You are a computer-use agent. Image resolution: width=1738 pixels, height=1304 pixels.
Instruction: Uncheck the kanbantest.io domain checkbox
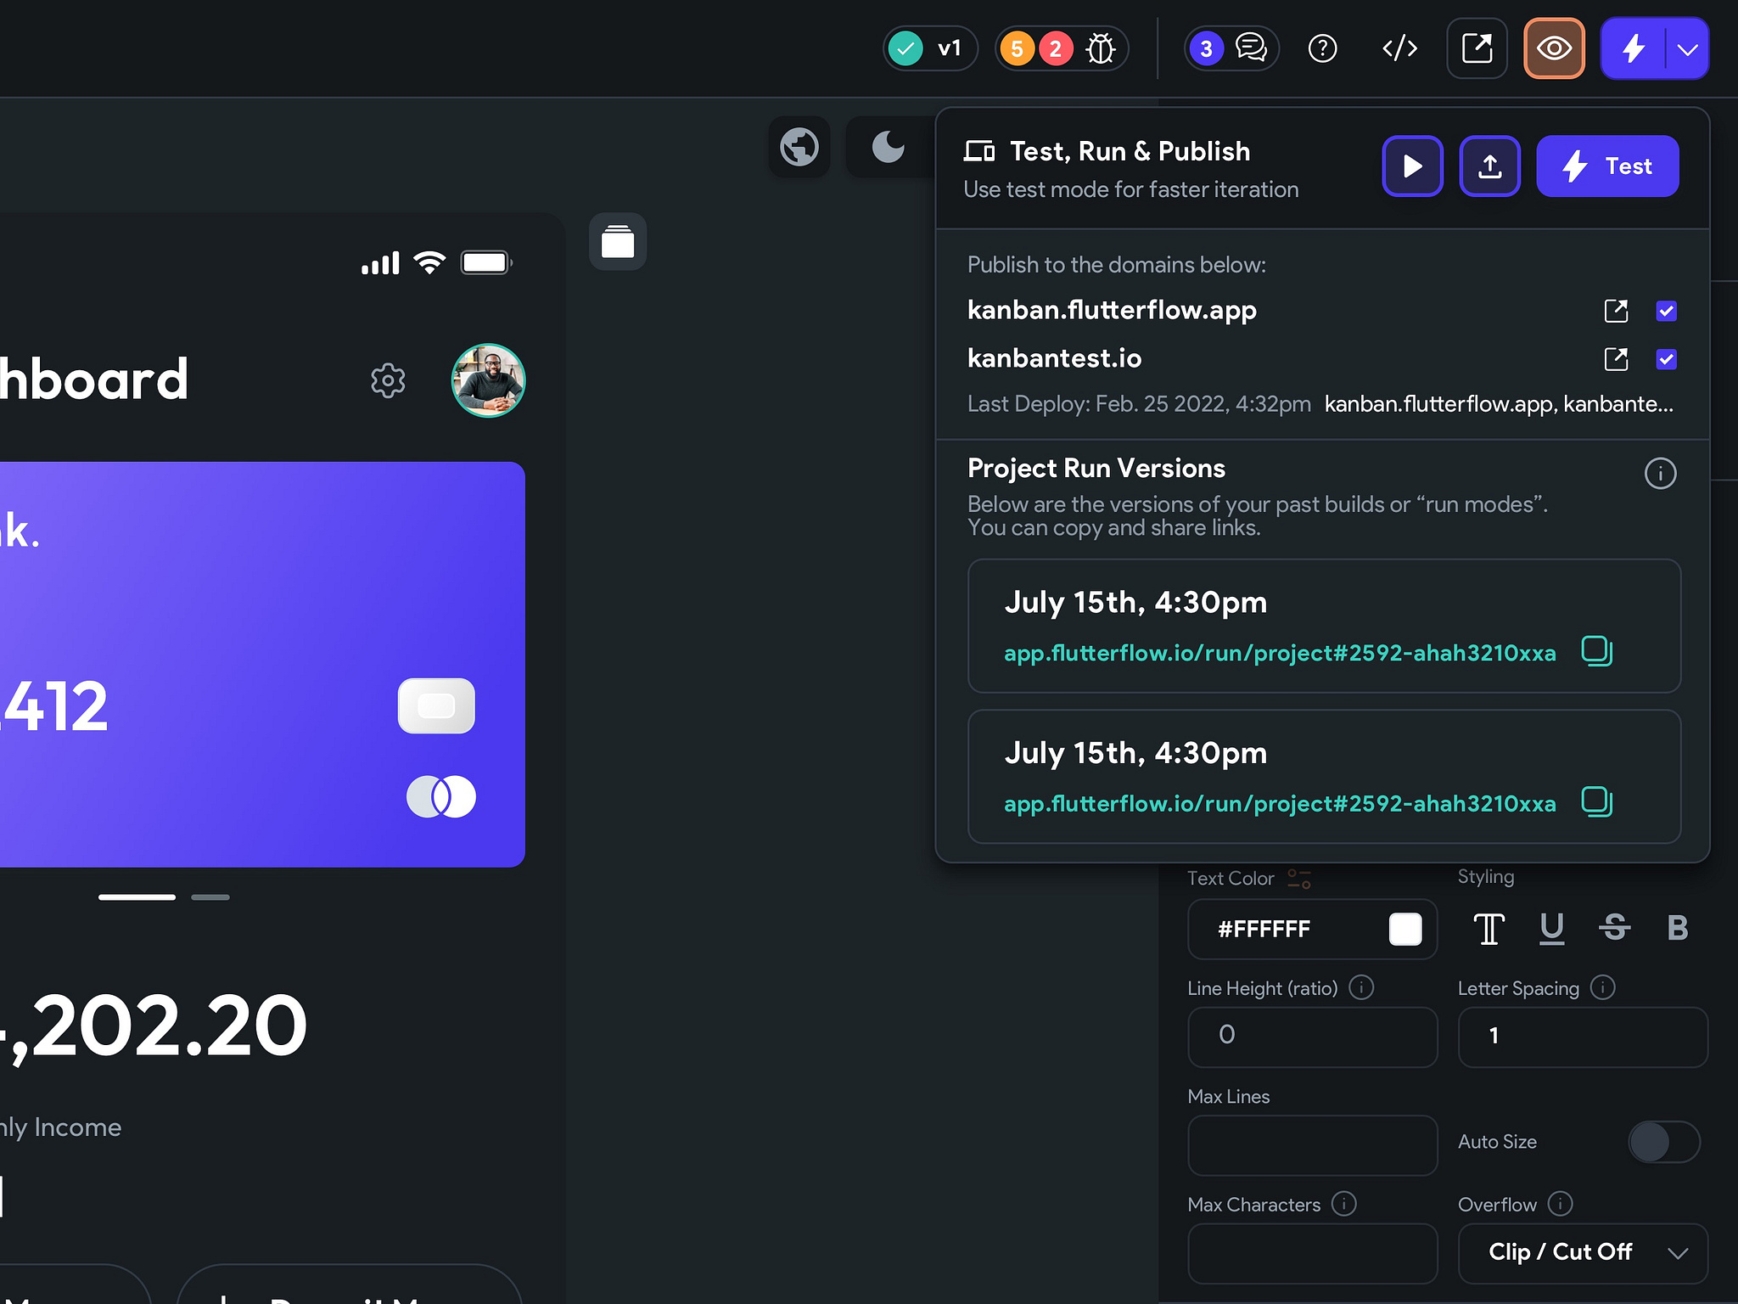coord(1666,359)
